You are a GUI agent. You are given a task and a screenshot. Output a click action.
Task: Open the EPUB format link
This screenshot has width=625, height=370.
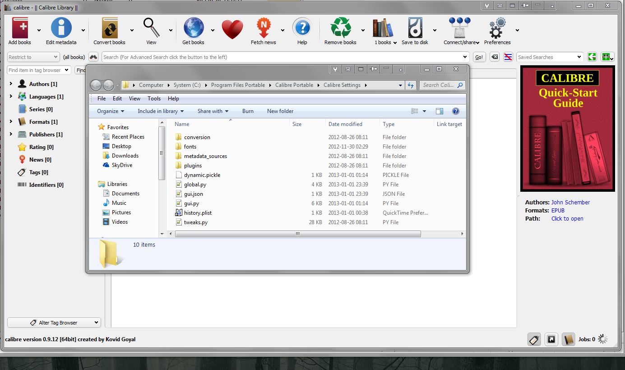click(x=558, y=211)
